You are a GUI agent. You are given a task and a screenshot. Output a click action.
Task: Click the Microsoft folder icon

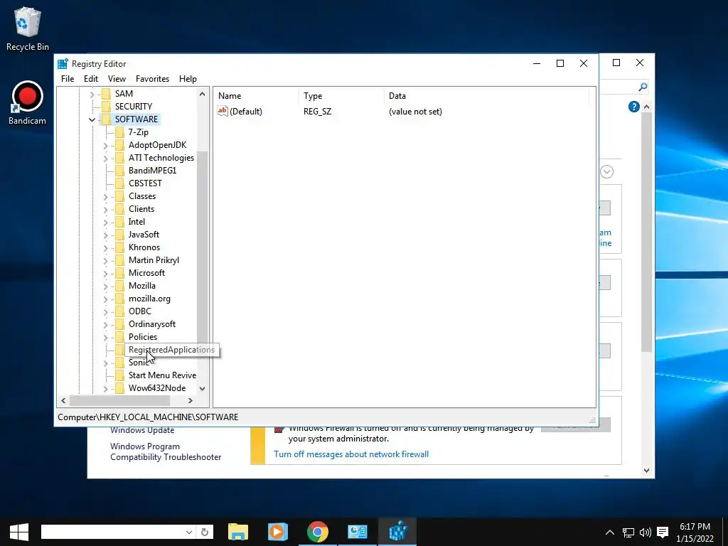tap(119, 273)
